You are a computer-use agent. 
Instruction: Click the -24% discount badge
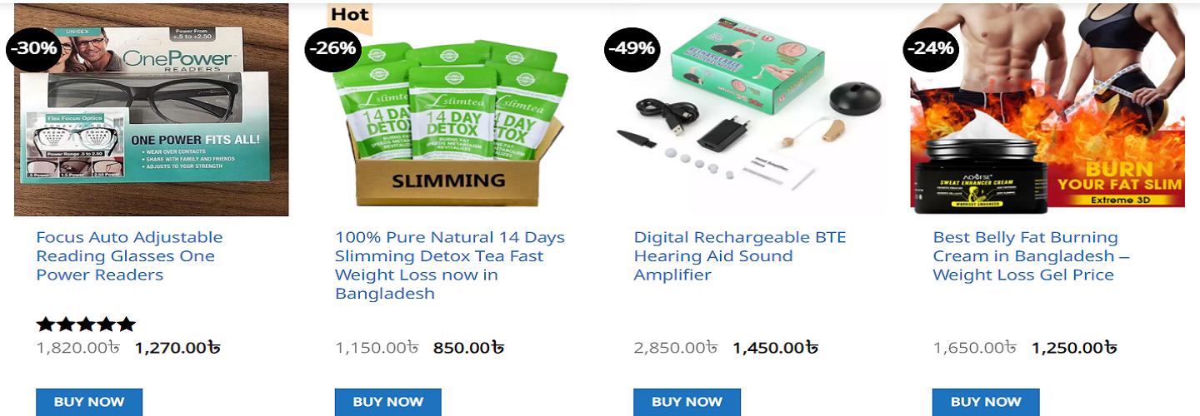pyautogui.click(x=931, y=48)
